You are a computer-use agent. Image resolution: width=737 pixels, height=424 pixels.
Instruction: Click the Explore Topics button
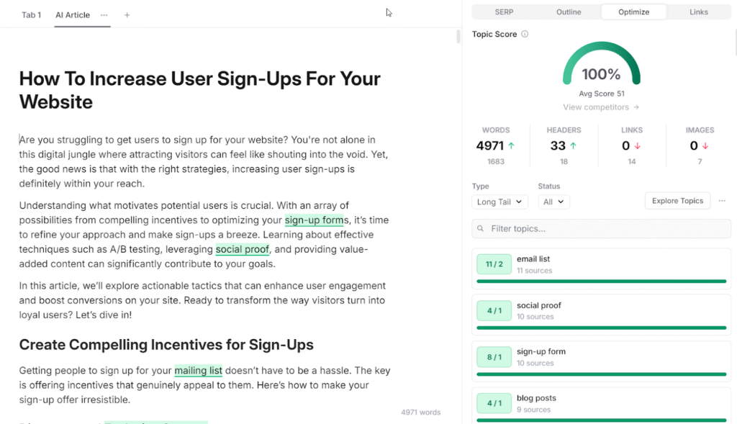click(x=677, y=201)
